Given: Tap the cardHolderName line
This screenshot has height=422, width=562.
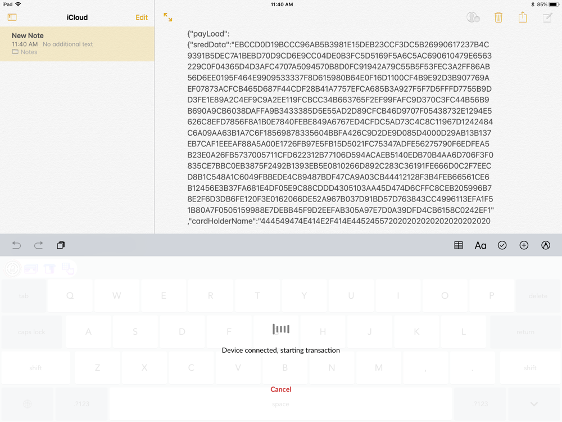Looking at the screenshot, I should pos(339,221).
